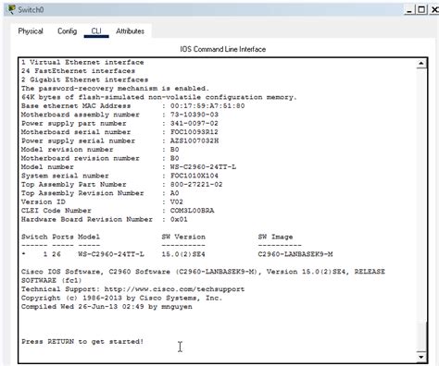Screen dimensions: 439x366
Task: Click the Power supply serial number AZS1007032H
Action: coord(194,140)
